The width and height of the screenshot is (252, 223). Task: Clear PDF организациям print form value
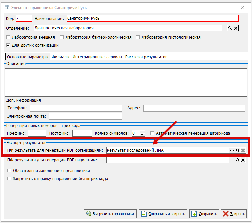[x=243, y=151]
